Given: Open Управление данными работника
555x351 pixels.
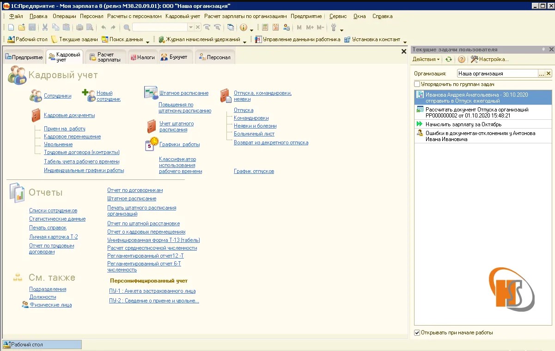Looking at the screenshot, I should coord(298,39).
